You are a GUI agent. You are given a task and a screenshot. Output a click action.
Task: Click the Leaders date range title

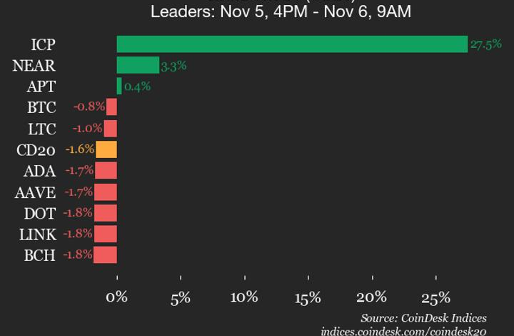pyautogui.click(x=281, y=12)
